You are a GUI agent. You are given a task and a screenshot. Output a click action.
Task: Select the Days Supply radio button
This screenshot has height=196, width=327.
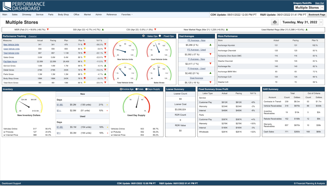[x=146, y=89]
